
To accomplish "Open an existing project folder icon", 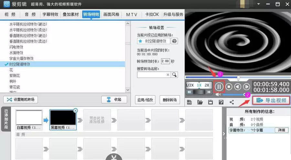I will pyautogui.click(x=200, y=102).
